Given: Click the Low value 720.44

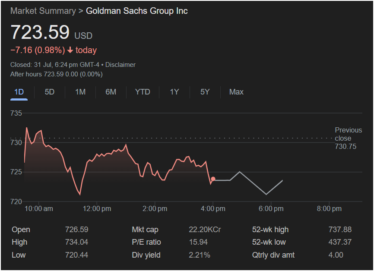Looking at the screenshot, I should [x=77, y=255].
